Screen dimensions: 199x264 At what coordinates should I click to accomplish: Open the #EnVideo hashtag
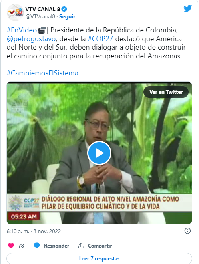coord(22,30)
